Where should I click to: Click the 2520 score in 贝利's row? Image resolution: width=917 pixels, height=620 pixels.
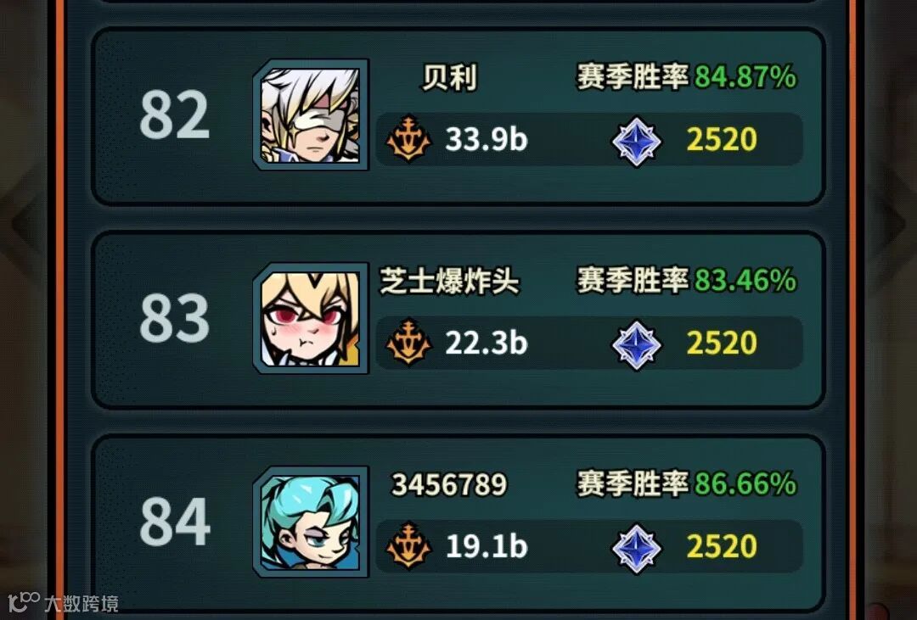pyautogui.click(x=722, y=139)
